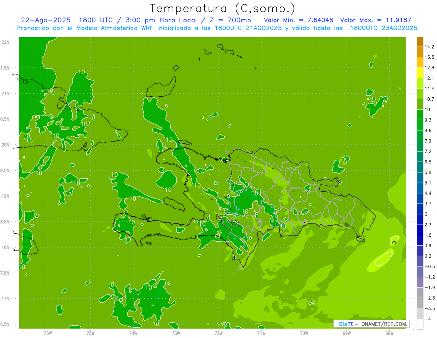Select the date text "22-Ago-2025"
Screen dimensions: 437x338
point(46,20)
